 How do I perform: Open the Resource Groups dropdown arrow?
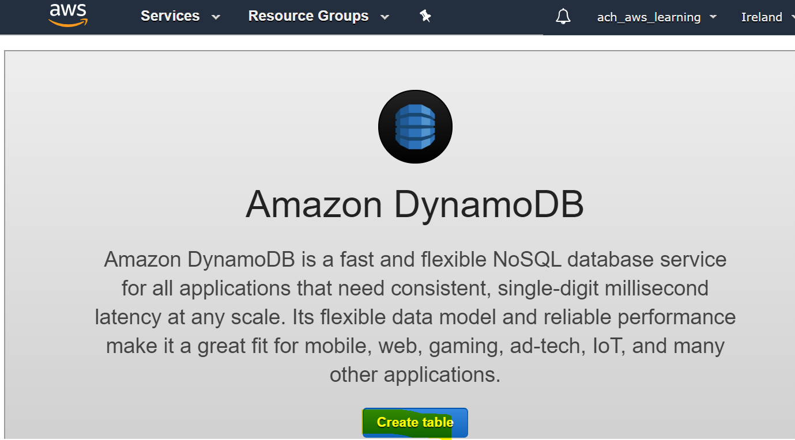[x=385, y=17]
